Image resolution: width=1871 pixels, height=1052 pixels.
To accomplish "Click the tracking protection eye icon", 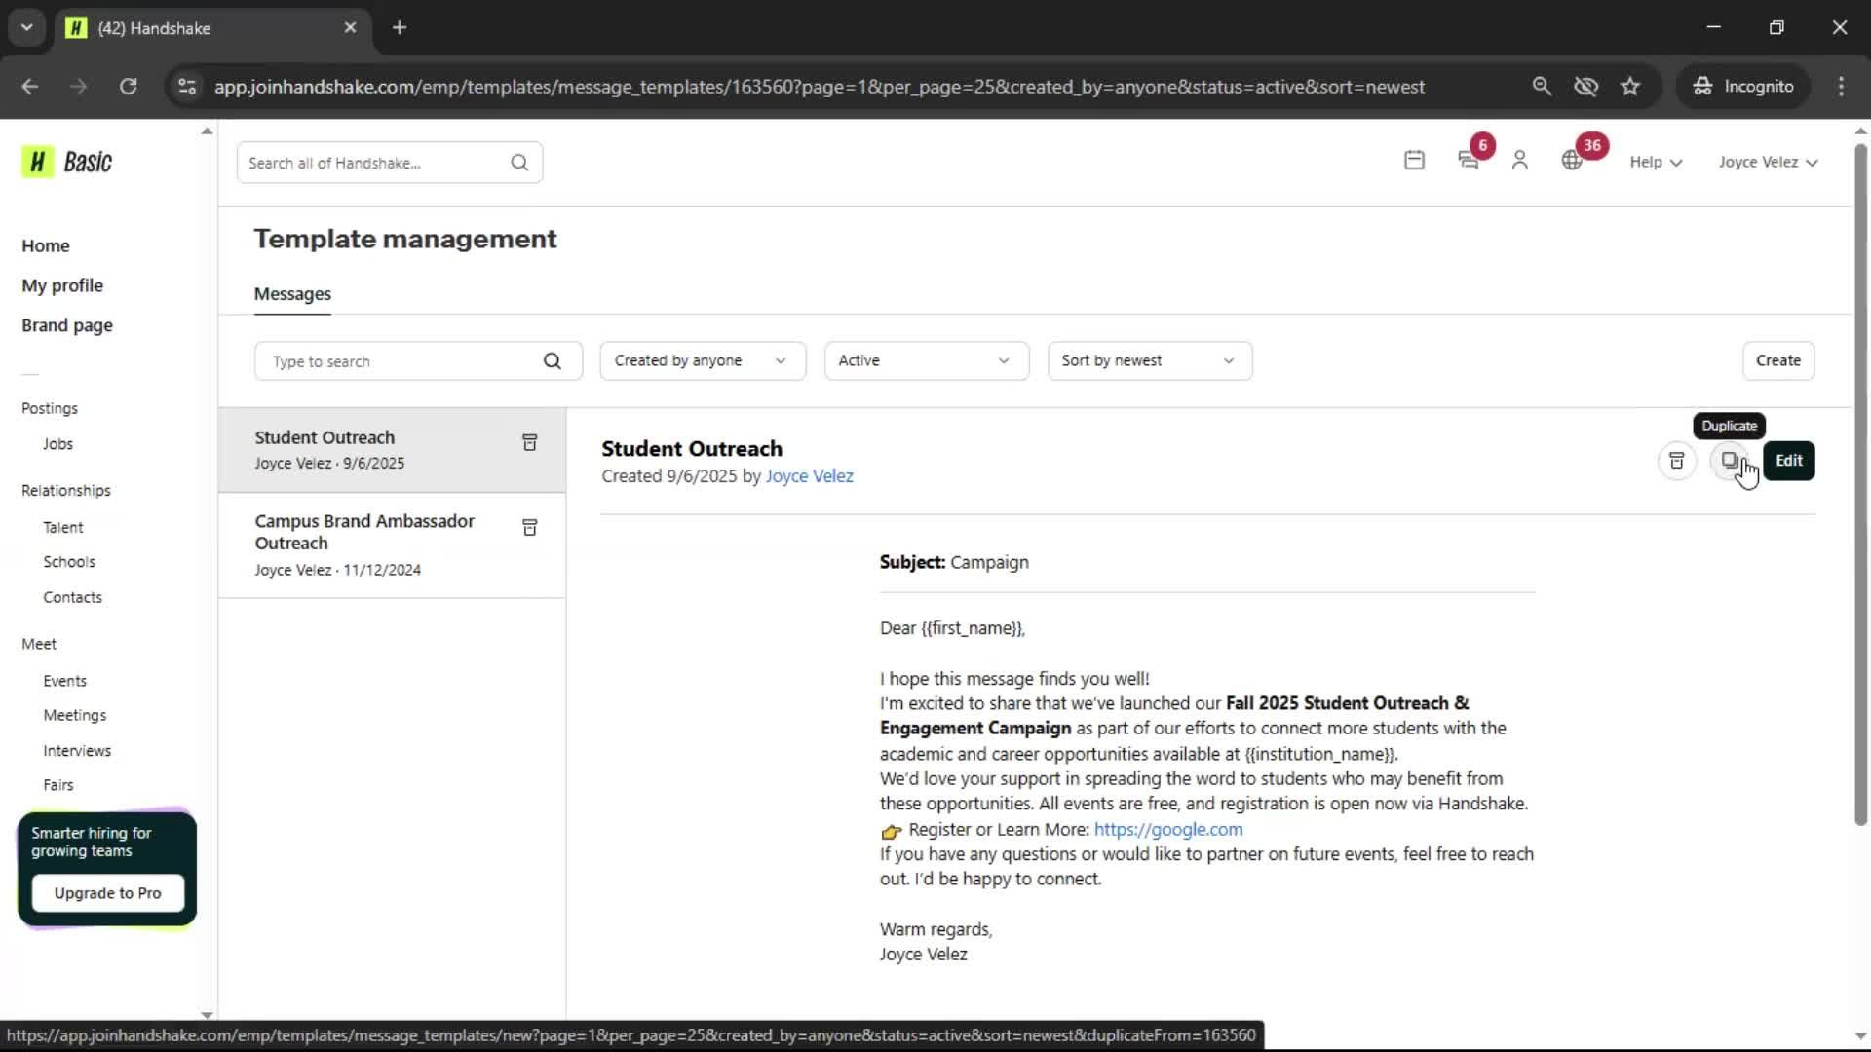I will click(1585, 87).
